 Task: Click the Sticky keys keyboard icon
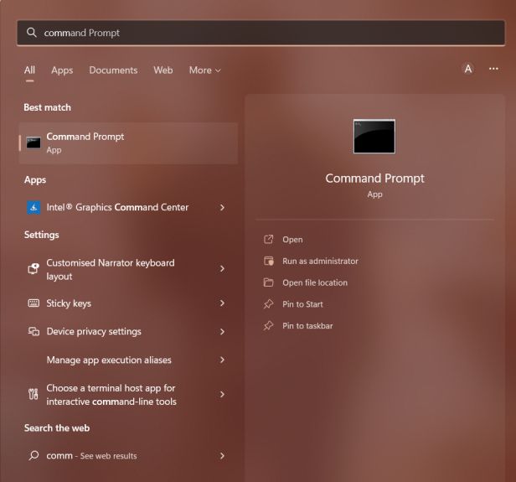[34, 303]
